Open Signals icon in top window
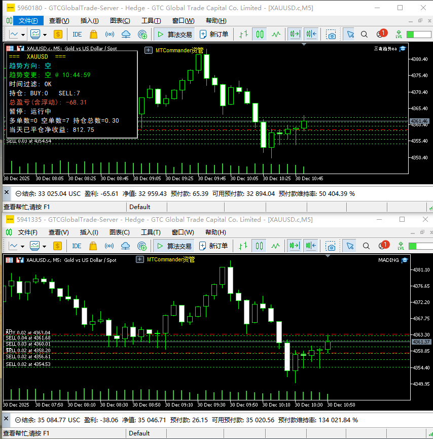Screen dimensions: 433x439 (x=110, y=35)
